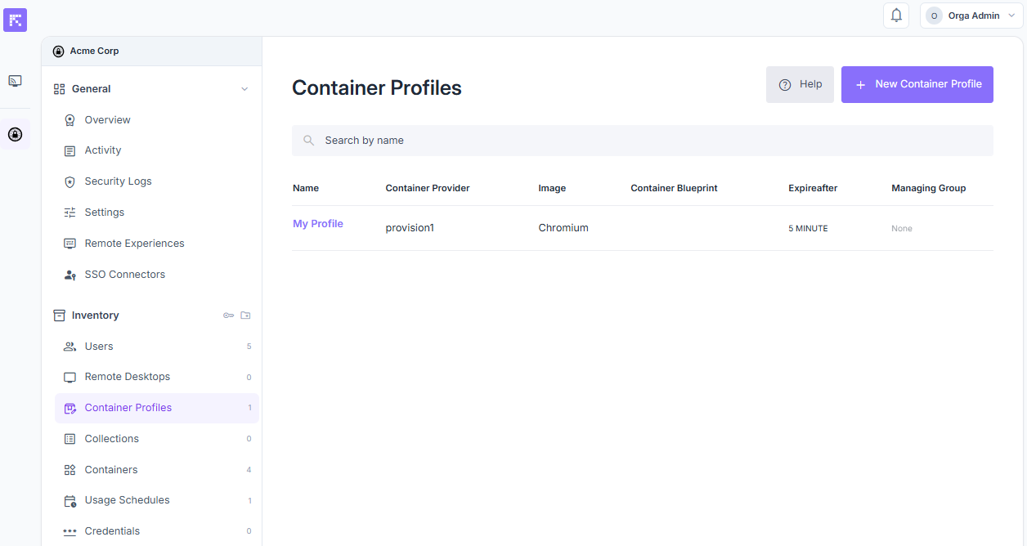Open the Orga Admin account dropdown
This screenshot has height=546, width=1027.
(x=971, y=16)
